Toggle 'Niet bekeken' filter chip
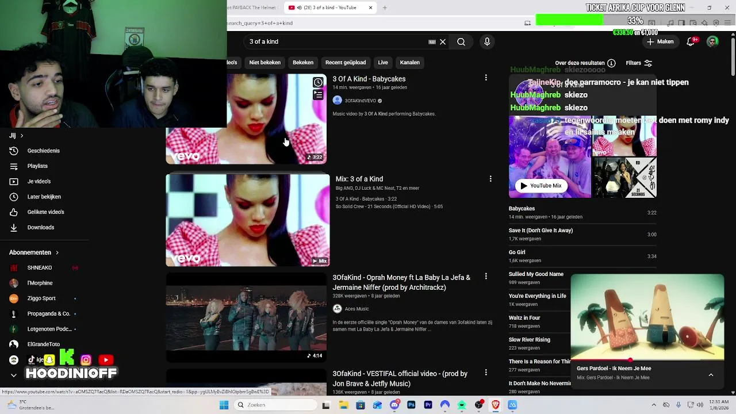Viewport: 736px width, 414px height. pos(265,63)
